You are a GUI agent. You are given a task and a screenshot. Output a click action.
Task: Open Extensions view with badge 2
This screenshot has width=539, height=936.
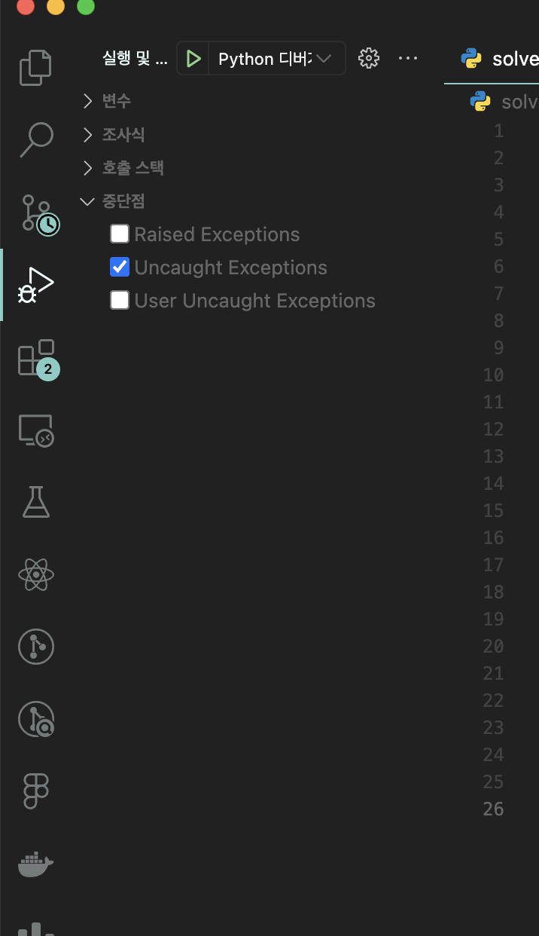[x=36, y=357]
